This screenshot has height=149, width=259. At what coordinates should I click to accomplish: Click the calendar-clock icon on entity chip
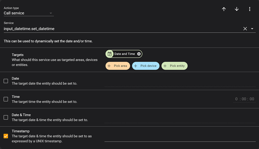point(110,54)
